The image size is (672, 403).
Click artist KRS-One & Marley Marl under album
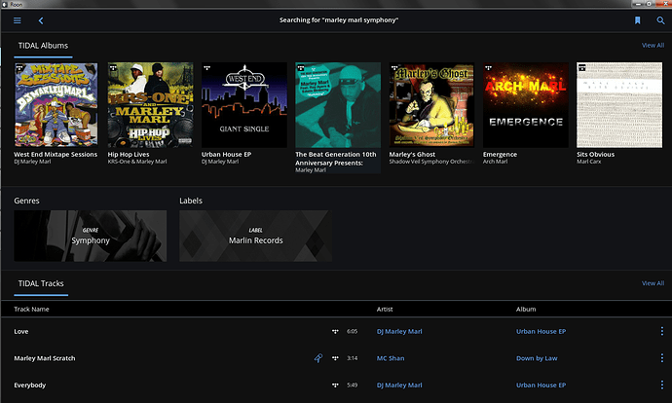point(137,162)
